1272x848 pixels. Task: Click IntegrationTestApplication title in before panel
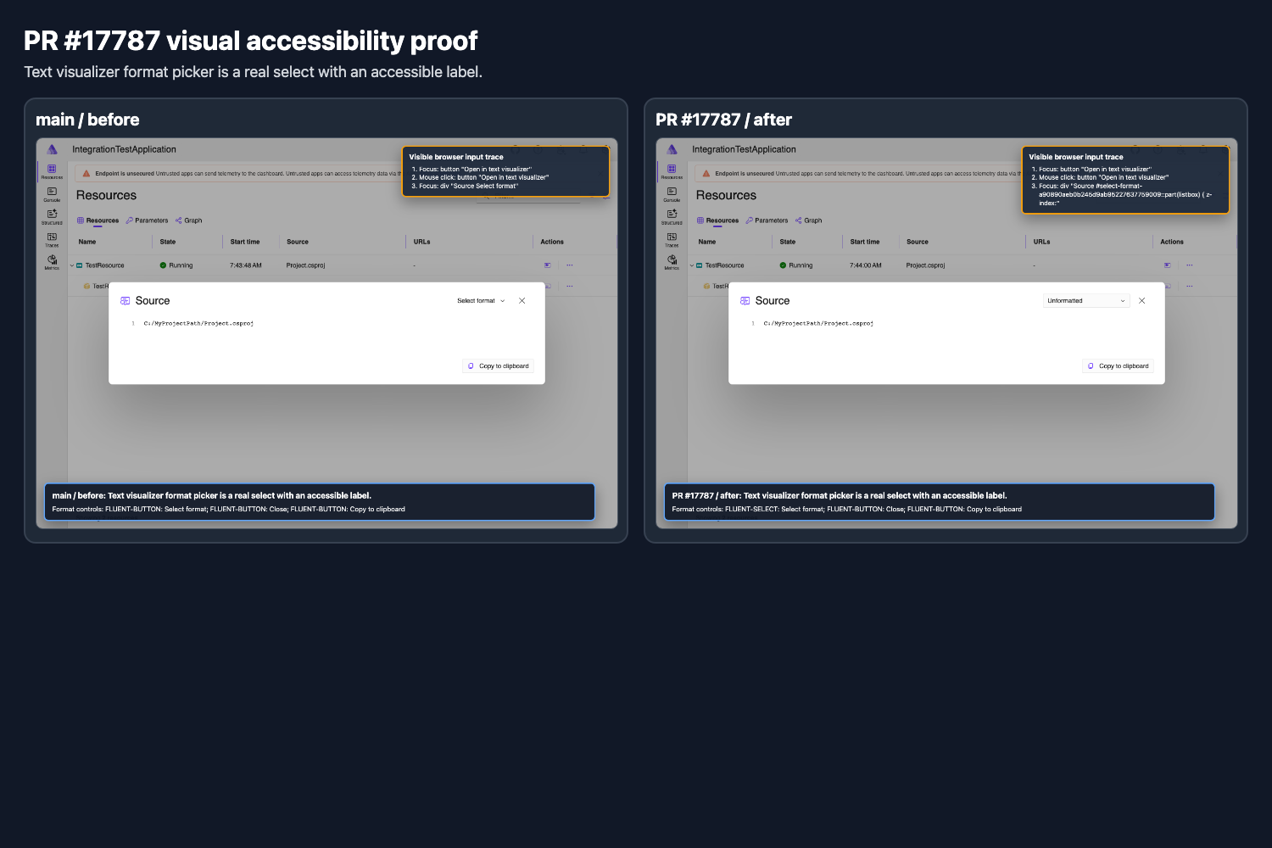[x=124, y=149]
